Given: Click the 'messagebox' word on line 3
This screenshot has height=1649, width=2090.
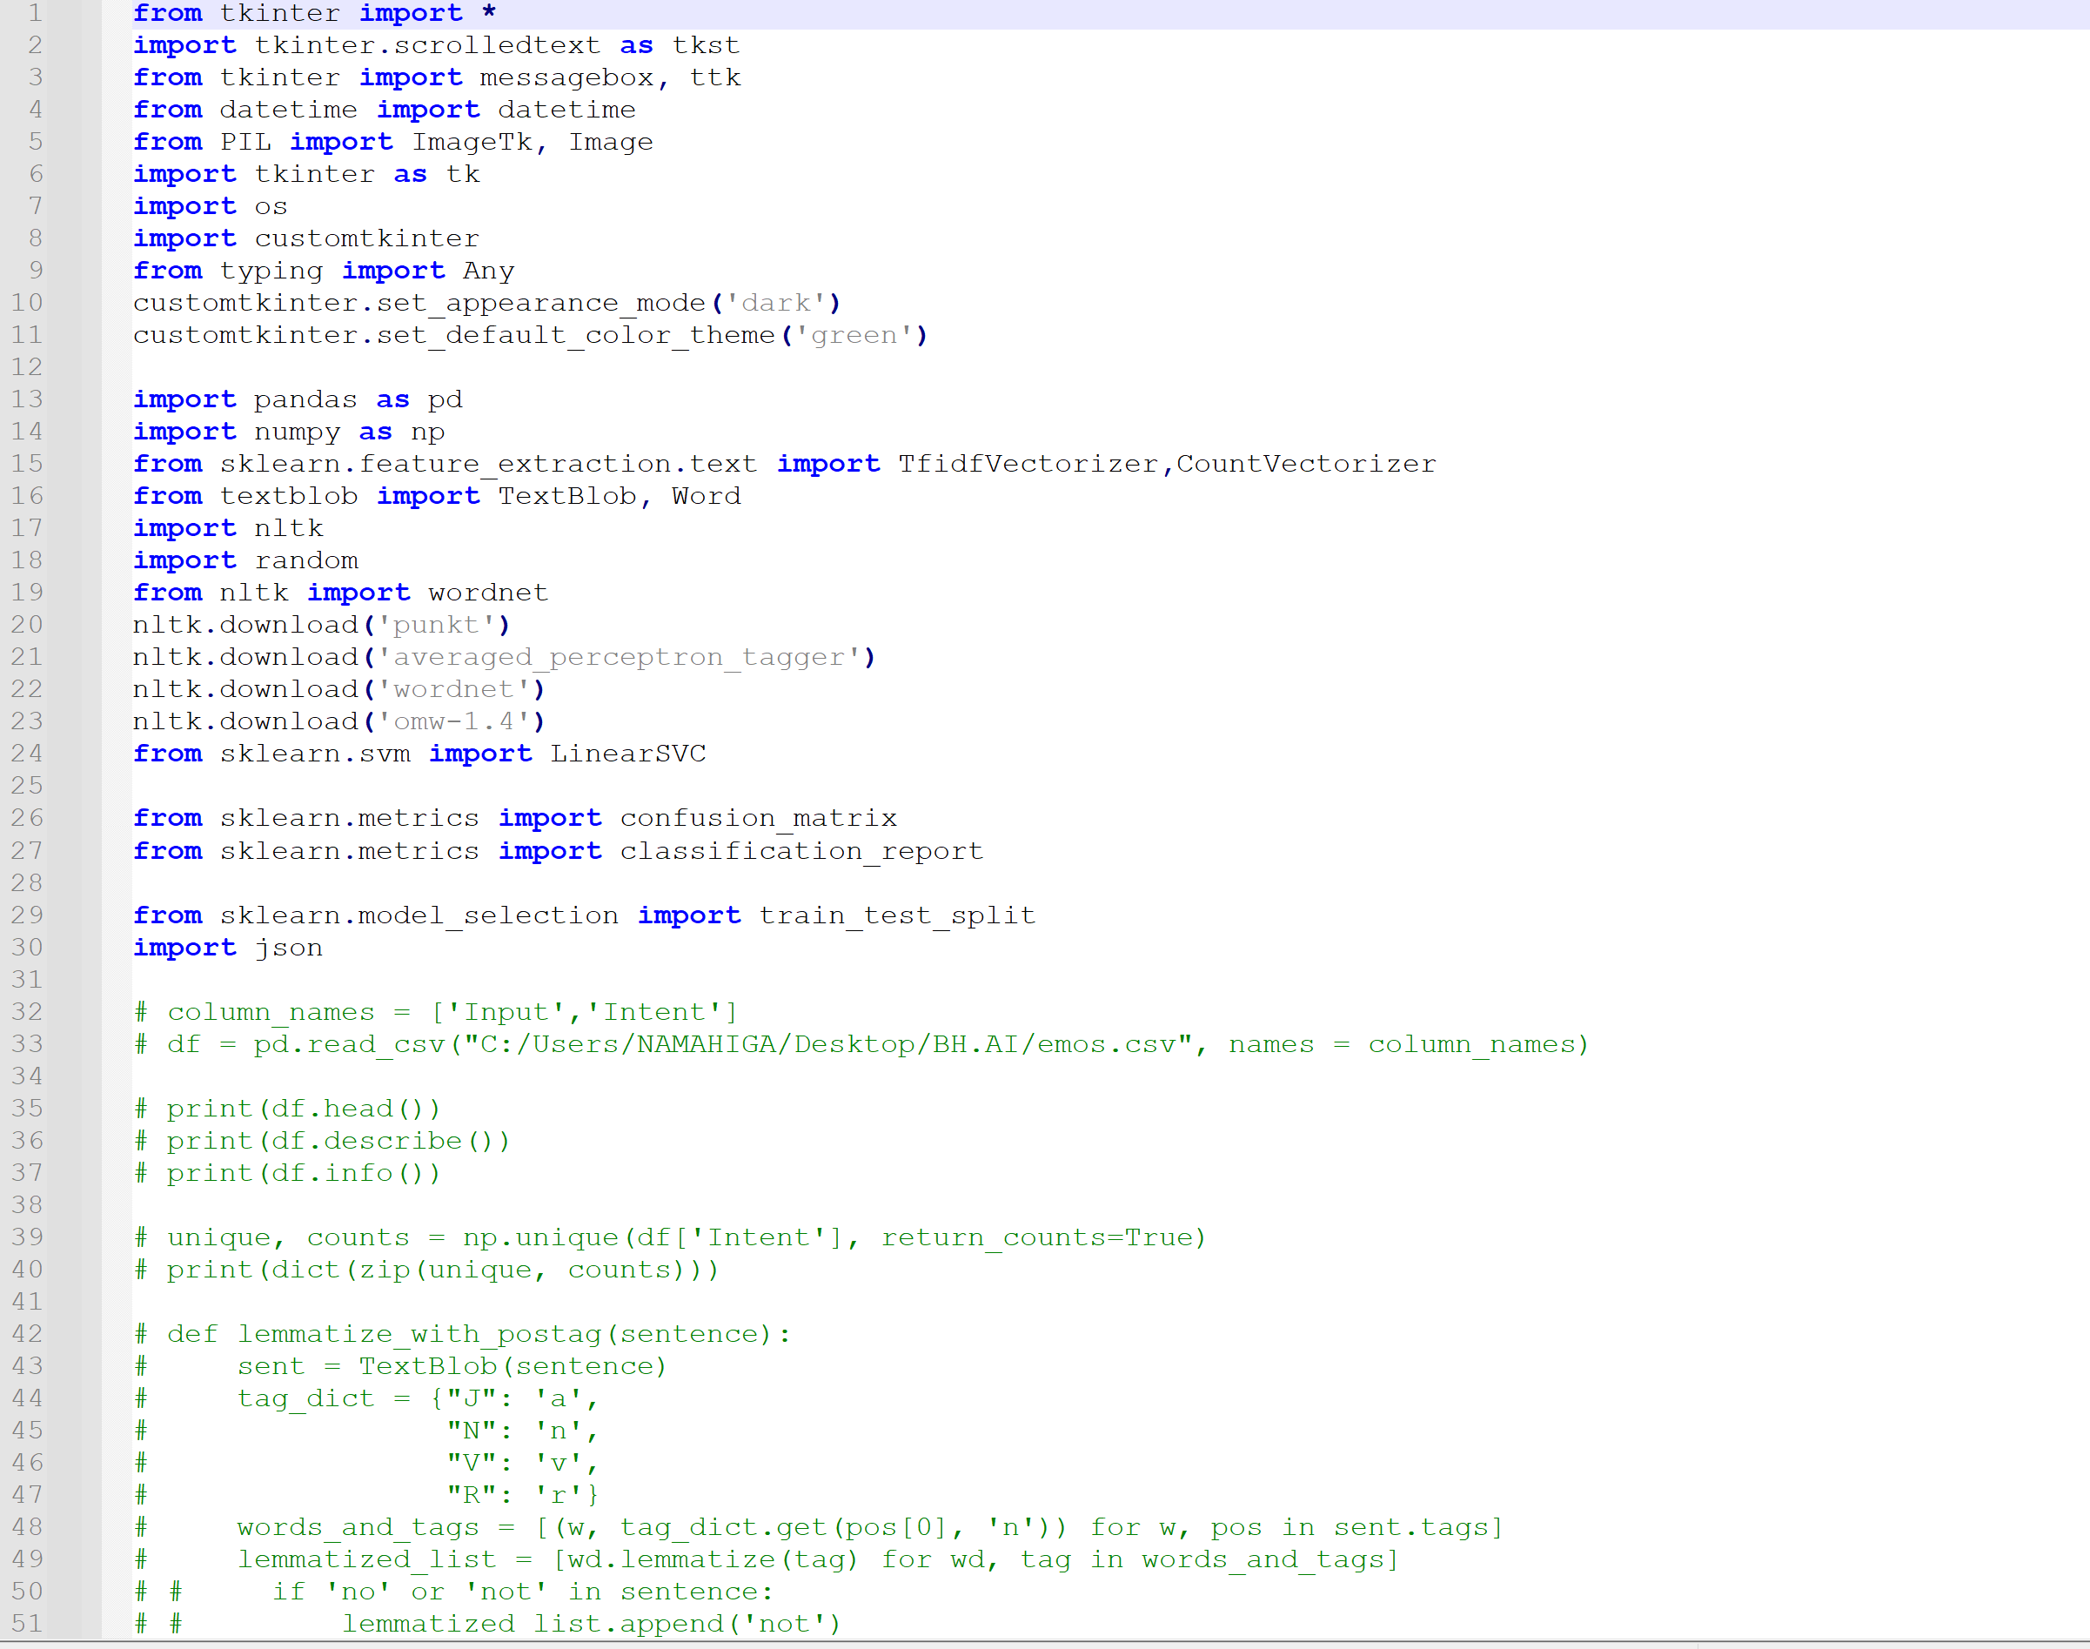Looking at the screenshot, I should [566, 77].
